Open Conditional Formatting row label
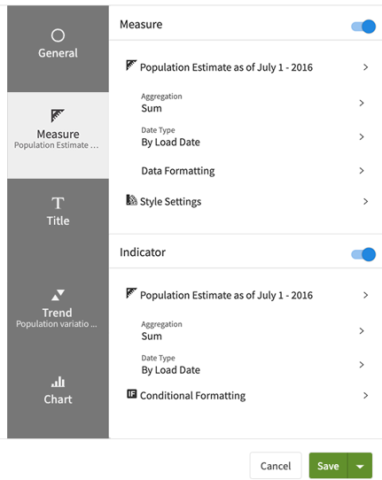Screen dimensions: 382x480 point(192,396)
